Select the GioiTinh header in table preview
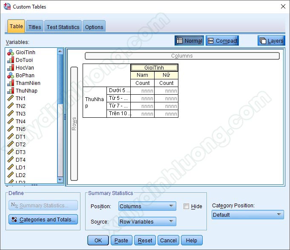The image size is (290, 250). point(154,68)
